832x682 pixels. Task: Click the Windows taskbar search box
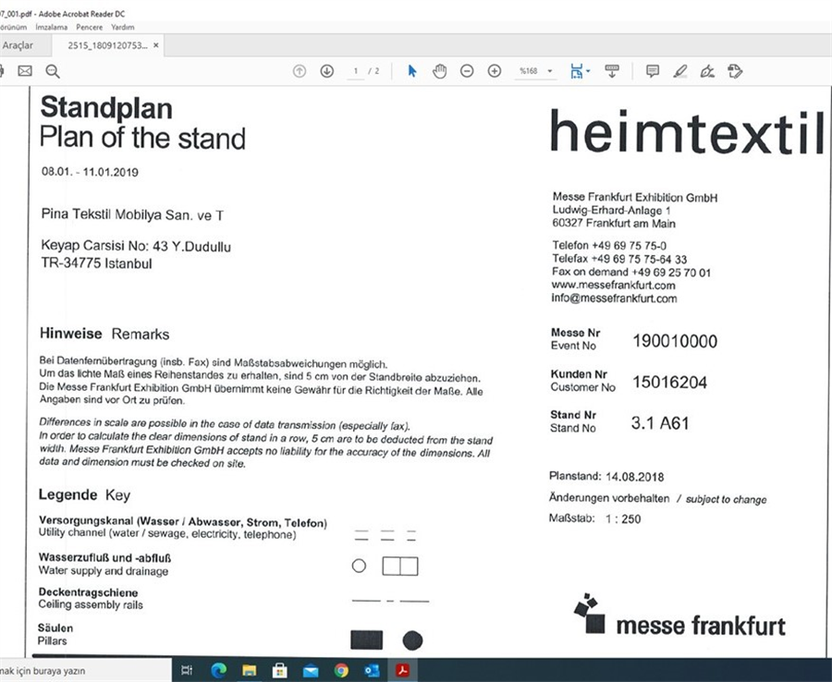85,671
